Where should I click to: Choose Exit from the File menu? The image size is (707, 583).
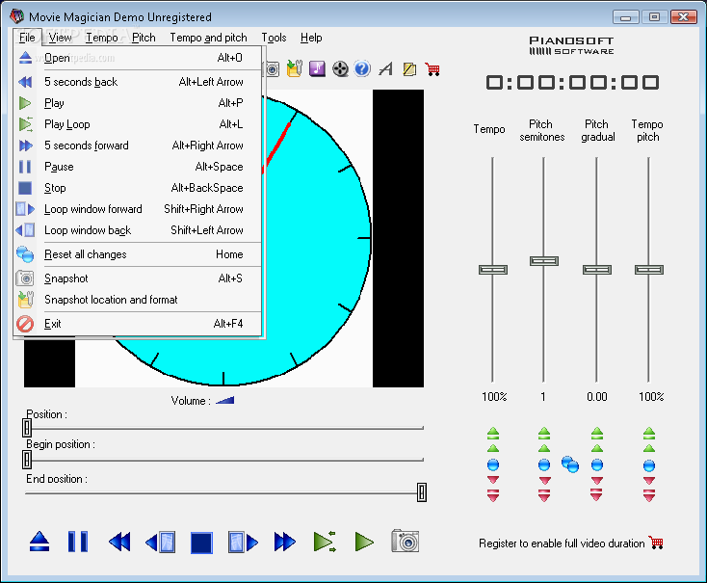pos(138,324)
